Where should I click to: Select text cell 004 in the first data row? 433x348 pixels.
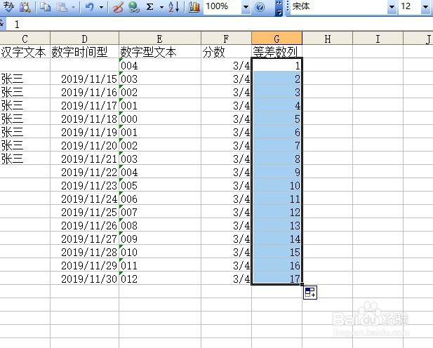coord(160,65)
